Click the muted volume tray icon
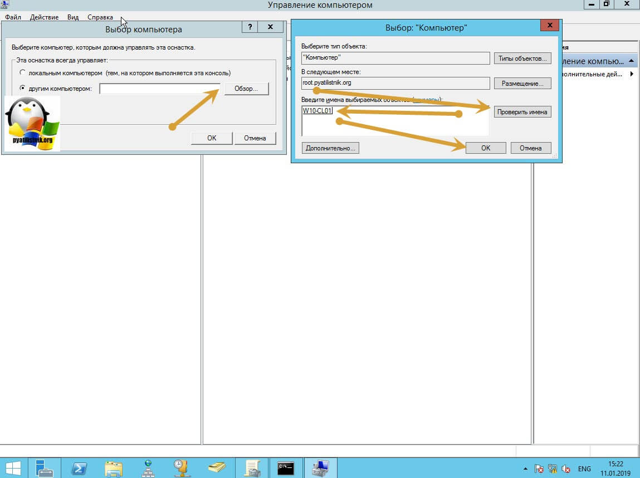This screenshot has height=478, width=640. click(566, 469)
